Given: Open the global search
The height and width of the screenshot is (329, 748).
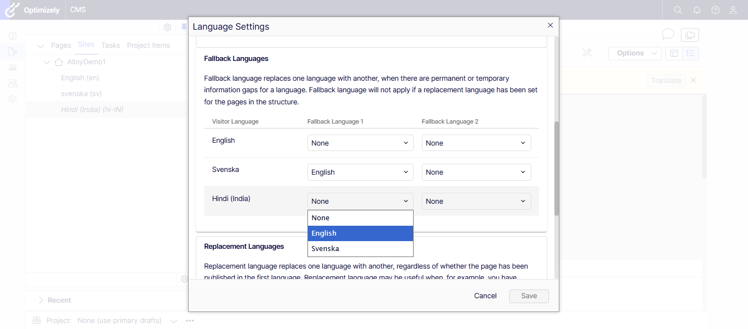Looking at the screenshot, I should (x=678, y=9).
